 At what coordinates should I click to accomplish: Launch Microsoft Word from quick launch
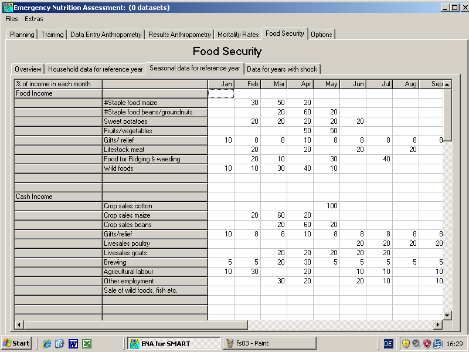tap(73, 343)
